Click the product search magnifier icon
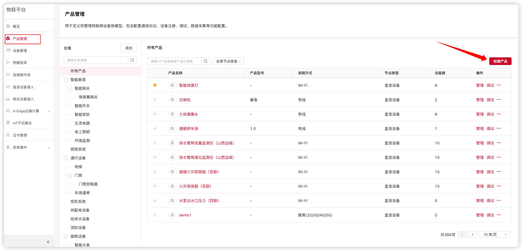 pos(206,61)
